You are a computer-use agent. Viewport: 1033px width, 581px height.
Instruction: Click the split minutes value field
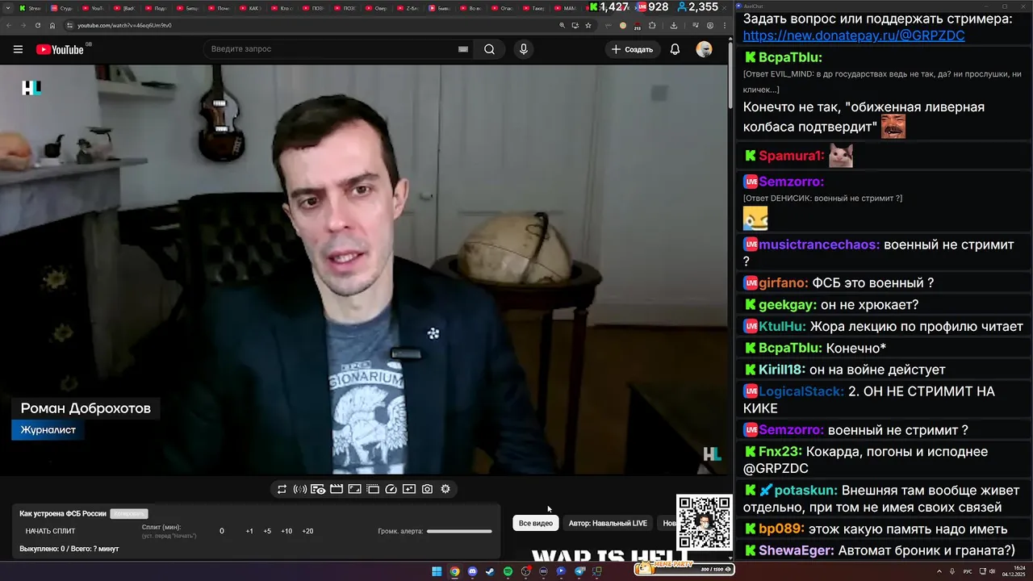coord(222,531)
